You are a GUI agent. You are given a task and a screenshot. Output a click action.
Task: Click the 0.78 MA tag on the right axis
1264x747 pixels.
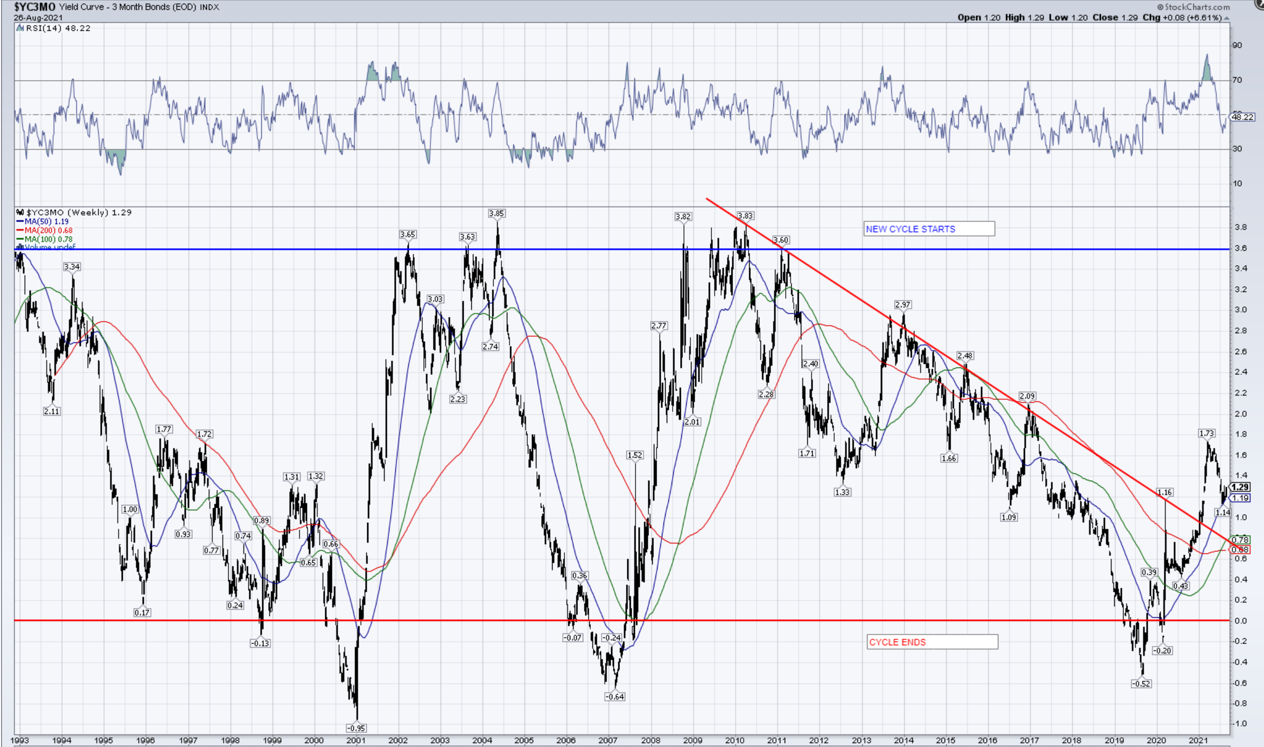(x=1240, y=539)
